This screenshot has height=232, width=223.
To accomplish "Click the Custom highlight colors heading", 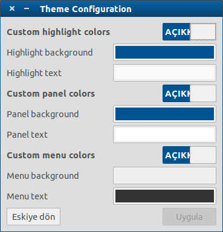I will 59,32.
